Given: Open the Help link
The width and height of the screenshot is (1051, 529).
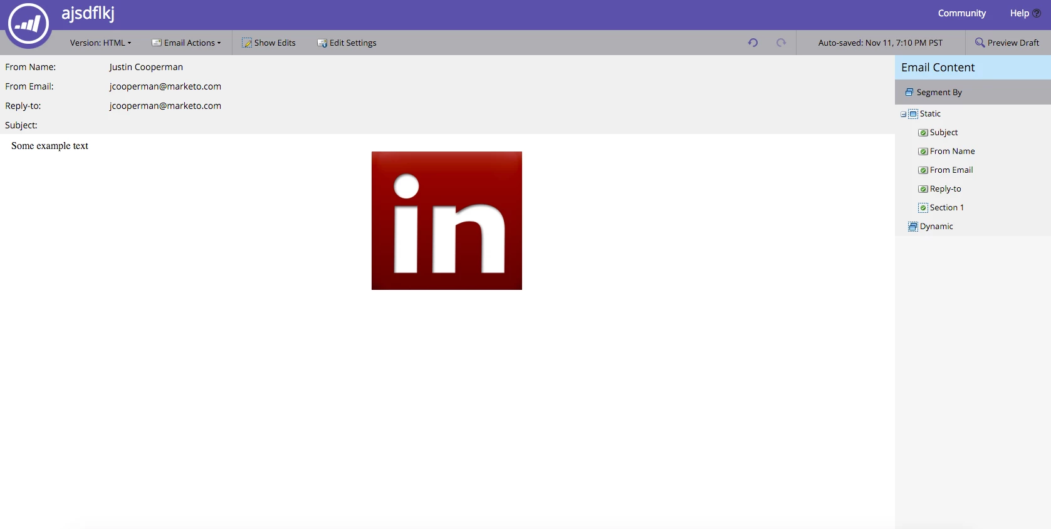Looking at the screenshot, I should click(1019, 13).
